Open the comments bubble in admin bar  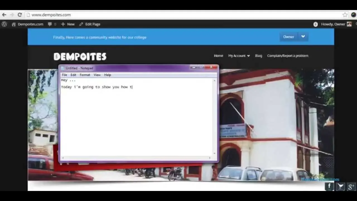point(52,24)
